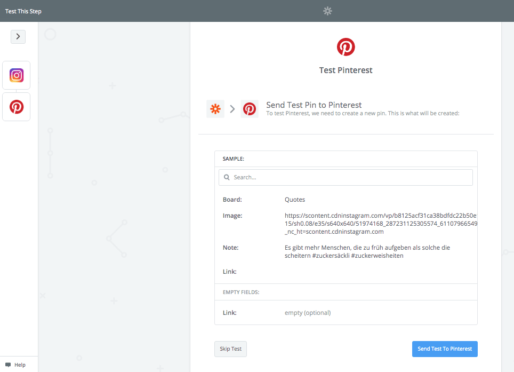The width and height of the screenshot is (514, 372).
Task: Click the orange trigger app icon in the test row
Action: [x=215, y=108]
